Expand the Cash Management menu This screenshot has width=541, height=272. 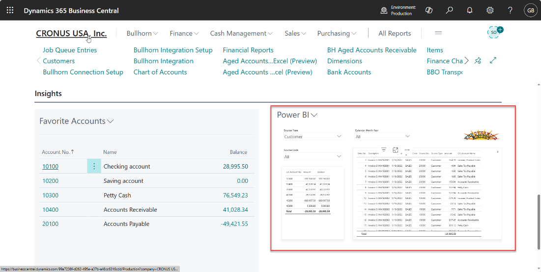(x=241, y=33)
